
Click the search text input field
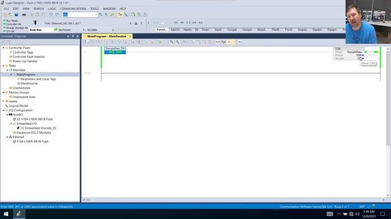click(78, 15)
